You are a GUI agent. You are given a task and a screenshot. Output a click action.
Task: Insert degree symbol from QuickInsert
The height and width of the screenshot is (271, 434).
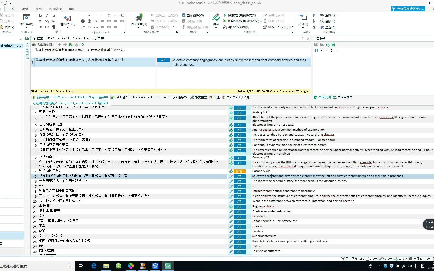[109, 15]
